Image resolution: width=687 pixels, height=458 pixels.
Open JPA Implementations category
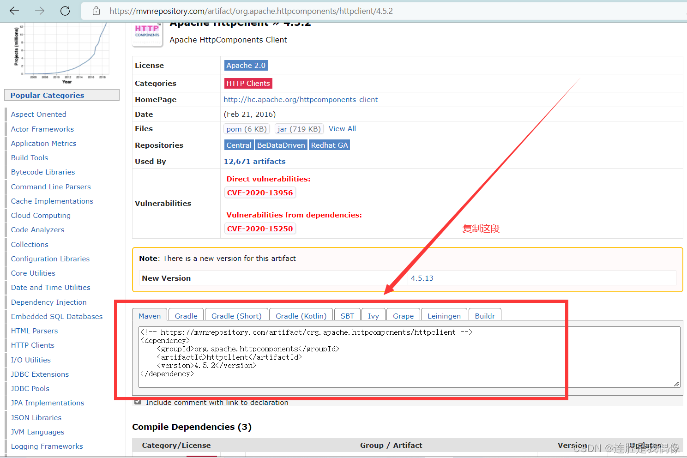click(x=48, y=403)
